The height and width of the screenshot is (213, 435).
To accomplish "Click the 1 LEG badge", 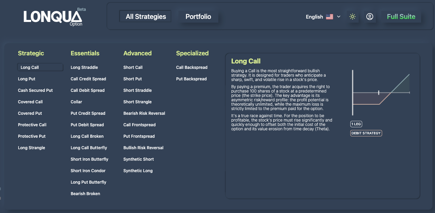I will 357,124.
